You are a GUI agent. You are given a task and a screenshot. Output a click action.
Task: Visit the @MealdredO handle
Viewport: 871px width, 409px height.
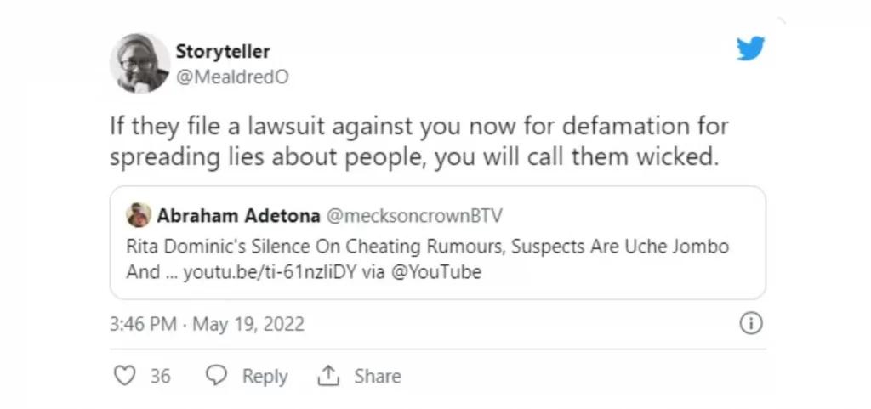231,77
